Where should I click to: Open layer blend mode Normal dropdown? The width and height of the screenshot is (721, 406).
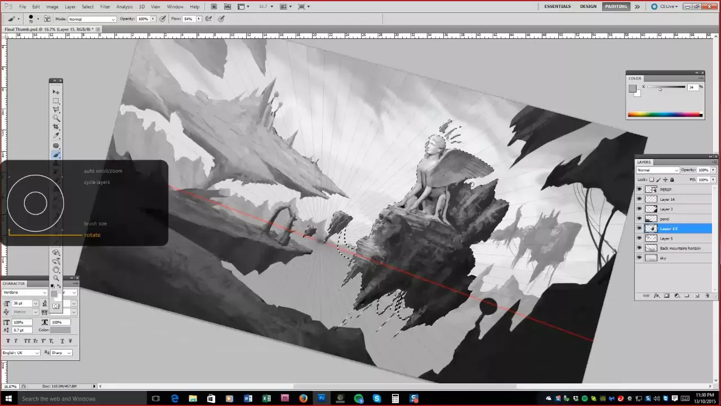point(658,170)
